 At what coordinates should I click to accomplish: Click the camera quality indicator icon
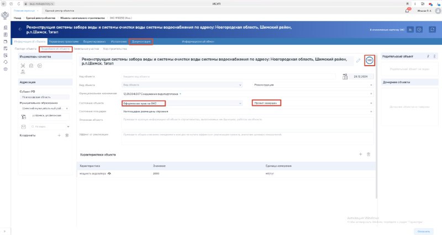click(31, 66)
